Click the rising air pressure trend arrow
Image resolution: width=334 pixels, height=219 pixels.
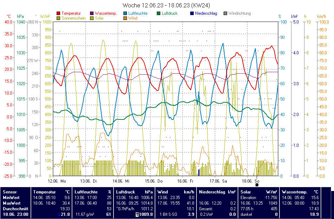click(x=137, y=214)
